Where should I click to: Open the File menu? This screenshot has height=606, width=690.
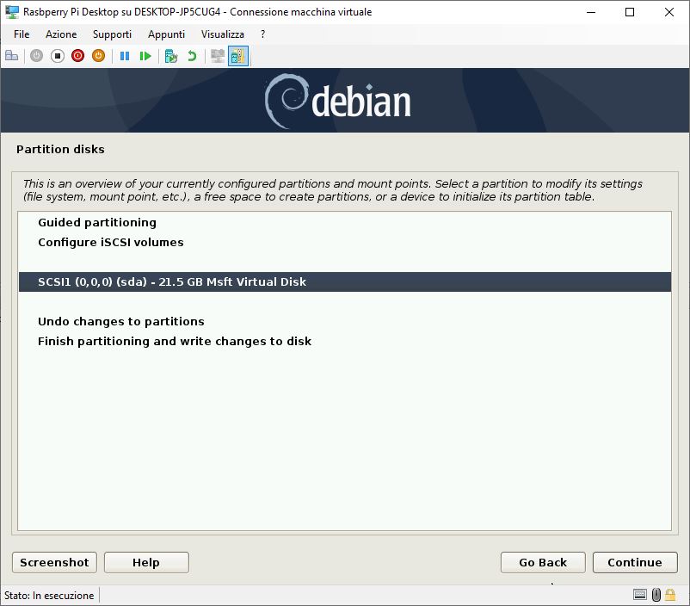(x=22, y=34)
